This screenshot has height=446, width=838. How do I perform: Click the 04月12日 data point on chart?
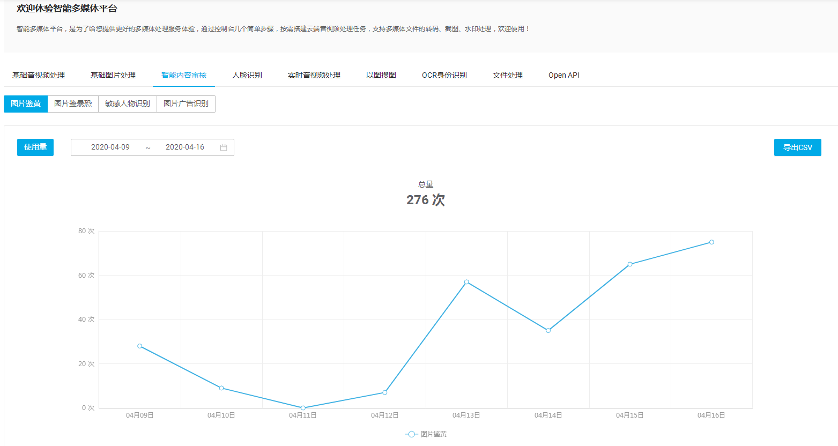click(x=385, y=392)
